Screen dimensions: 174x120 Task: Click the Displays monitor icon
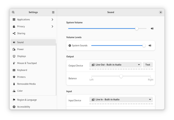(x=14, y=56)
